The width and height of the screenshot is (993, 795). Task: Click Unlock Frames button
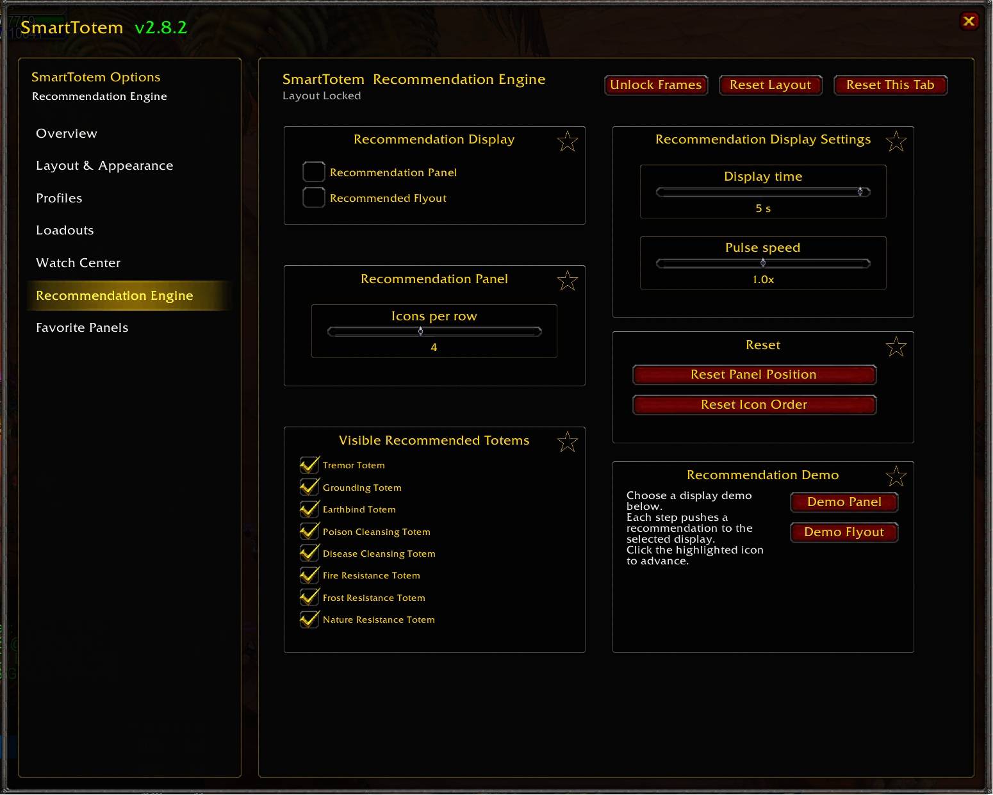click(656, 85)
